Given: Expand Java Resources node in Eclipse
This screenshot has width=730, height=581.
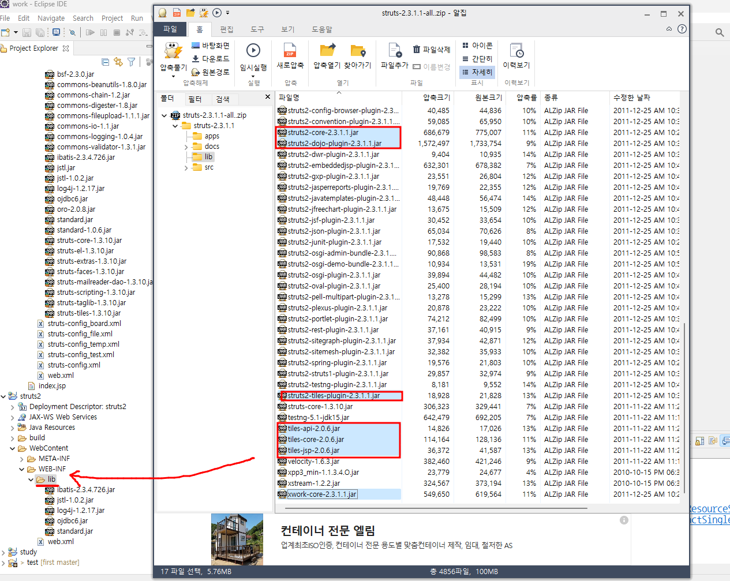Looking at the screenshot, I should 12,428.
